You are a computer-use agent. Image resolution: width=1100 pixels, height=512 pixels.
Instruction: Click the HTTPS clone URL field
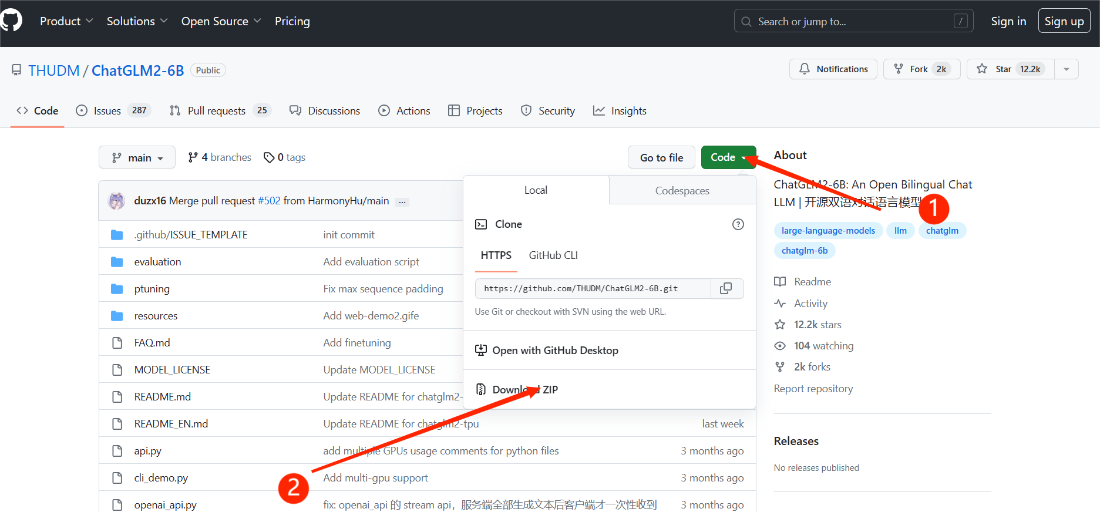point(593,288)
